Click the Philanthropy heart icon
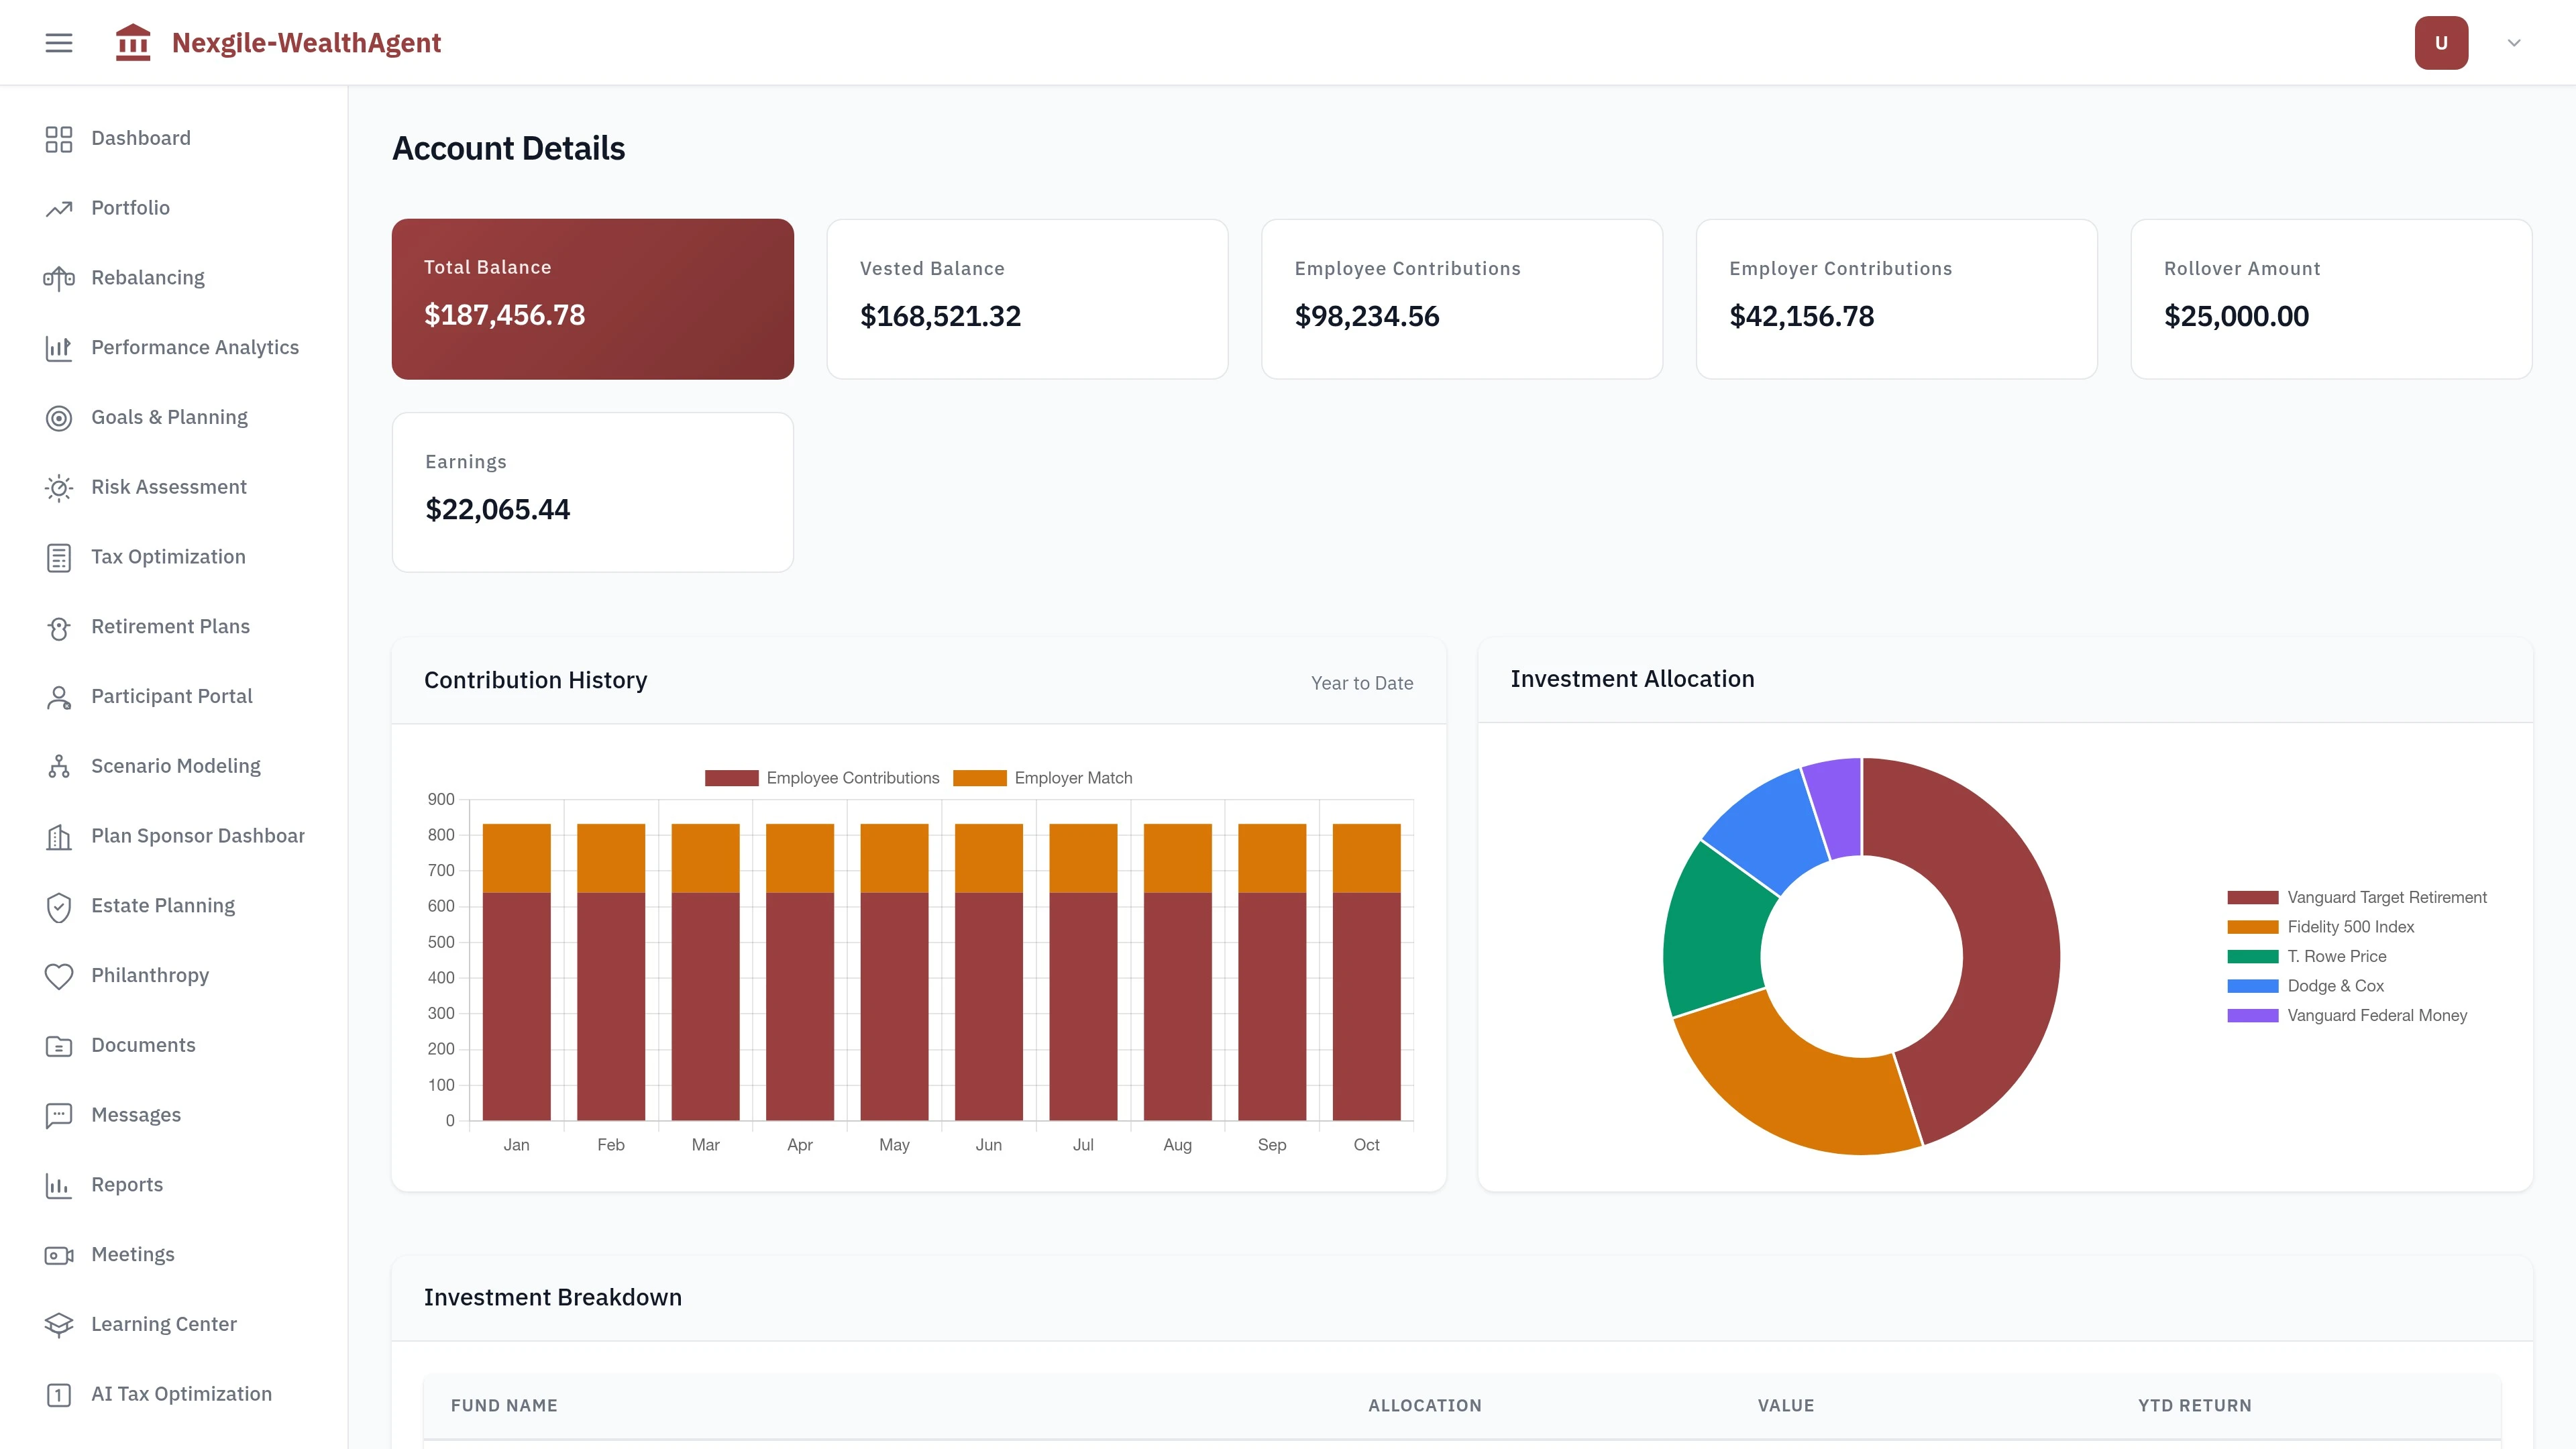Screen dimensions: 2576x1449 (58, 975)
